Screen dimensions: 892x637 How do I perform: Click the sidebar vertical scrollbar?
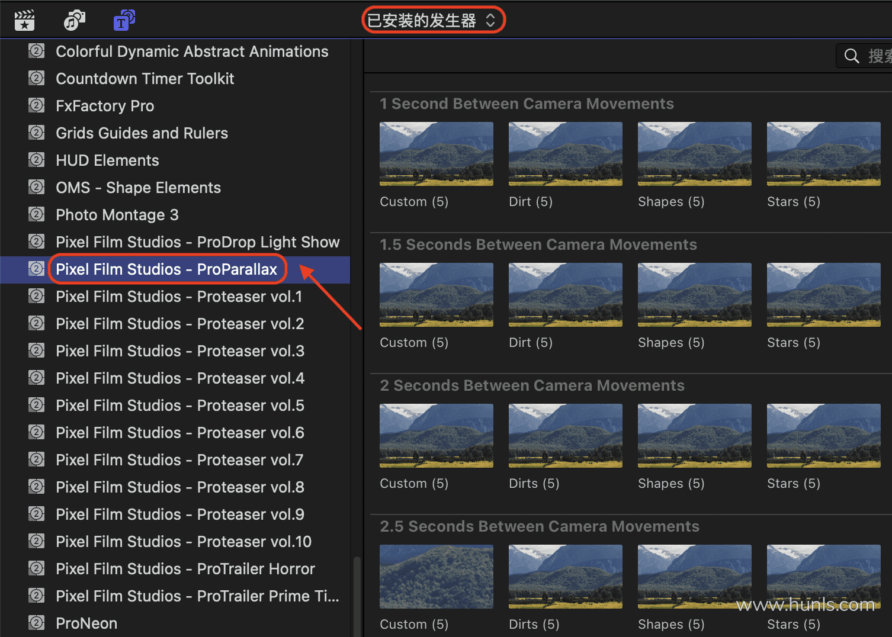[x=357, y=596]
